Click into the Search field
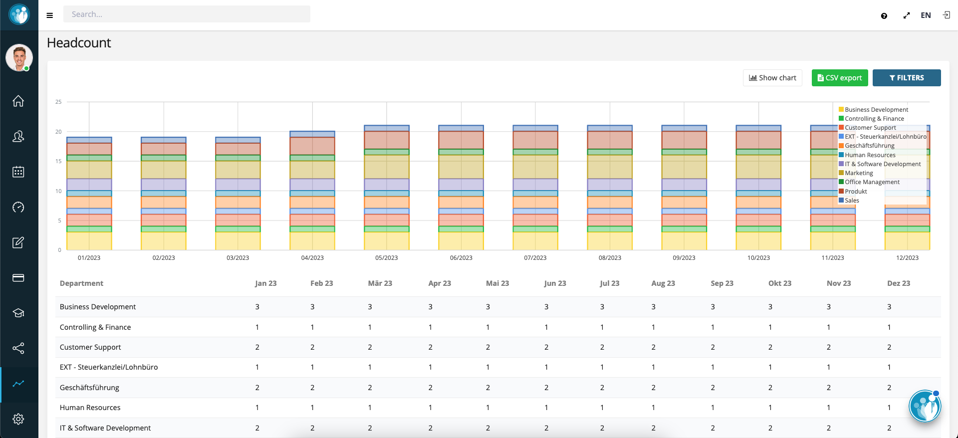Screen dimensions: 958x438 (187, 14)
